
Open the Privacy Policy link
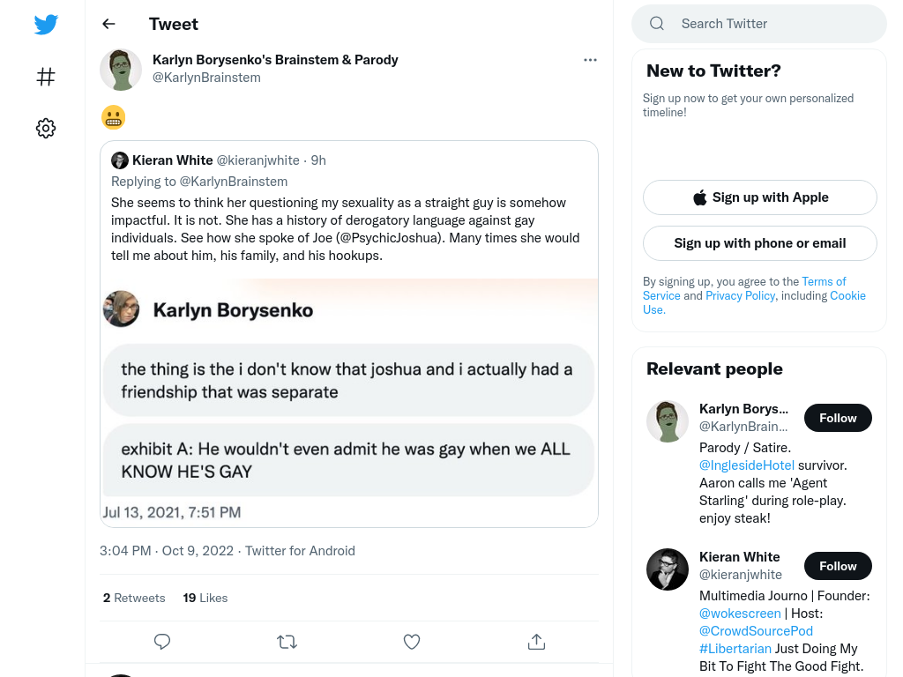(x=740, y=295)
